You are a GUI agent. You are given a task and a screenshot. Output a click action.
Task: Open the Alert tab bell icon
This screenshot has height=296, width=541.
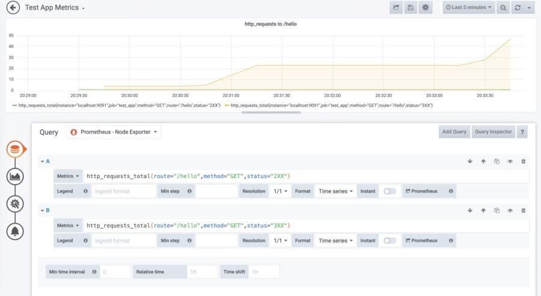(x=15, y=230)
